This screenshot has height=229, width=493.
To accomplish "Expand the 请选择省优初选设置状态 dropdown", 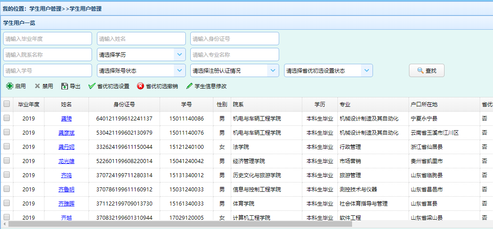I will pos(366,70).
